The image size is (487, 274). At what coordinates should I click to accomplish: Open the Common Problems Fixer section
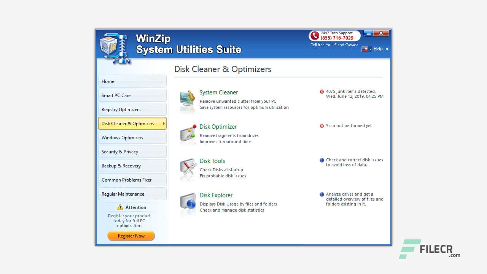pos(132,180)
